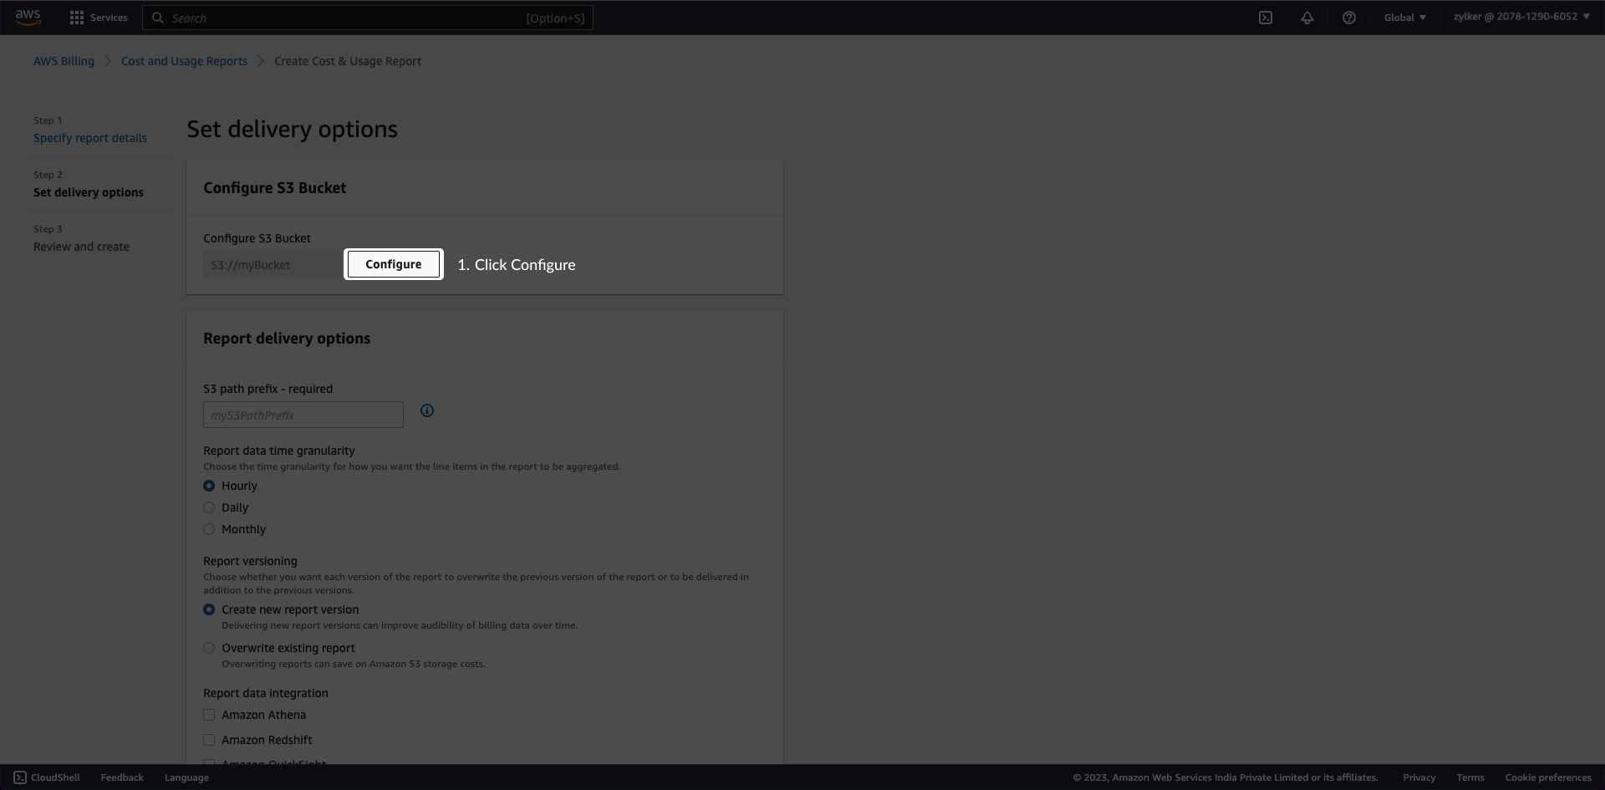Expand the Global region dropdown
The width and height of the screenshot is (1605, 790).
pyautogui.click(x=1405, y=18)
